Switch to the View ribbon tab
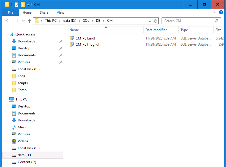Viewport: 226px width, 167px height. click(60, 12)
